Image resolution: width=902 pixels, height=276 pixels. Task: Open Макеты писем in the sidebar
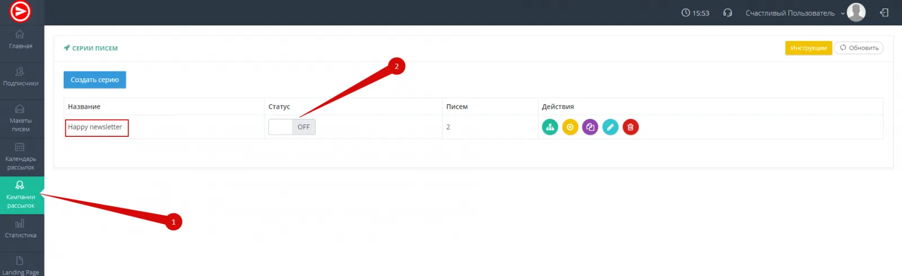tap(21, 118)
